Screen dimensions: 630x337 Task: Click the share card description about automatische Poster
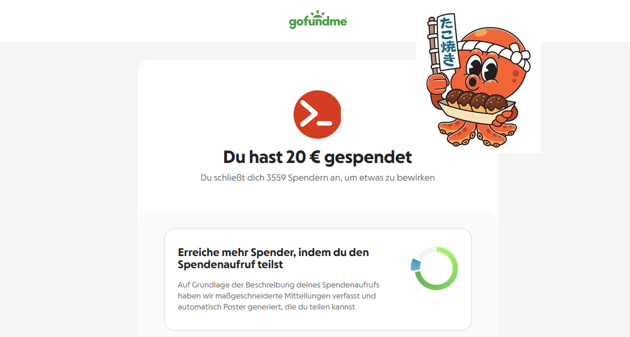point(279,296)
